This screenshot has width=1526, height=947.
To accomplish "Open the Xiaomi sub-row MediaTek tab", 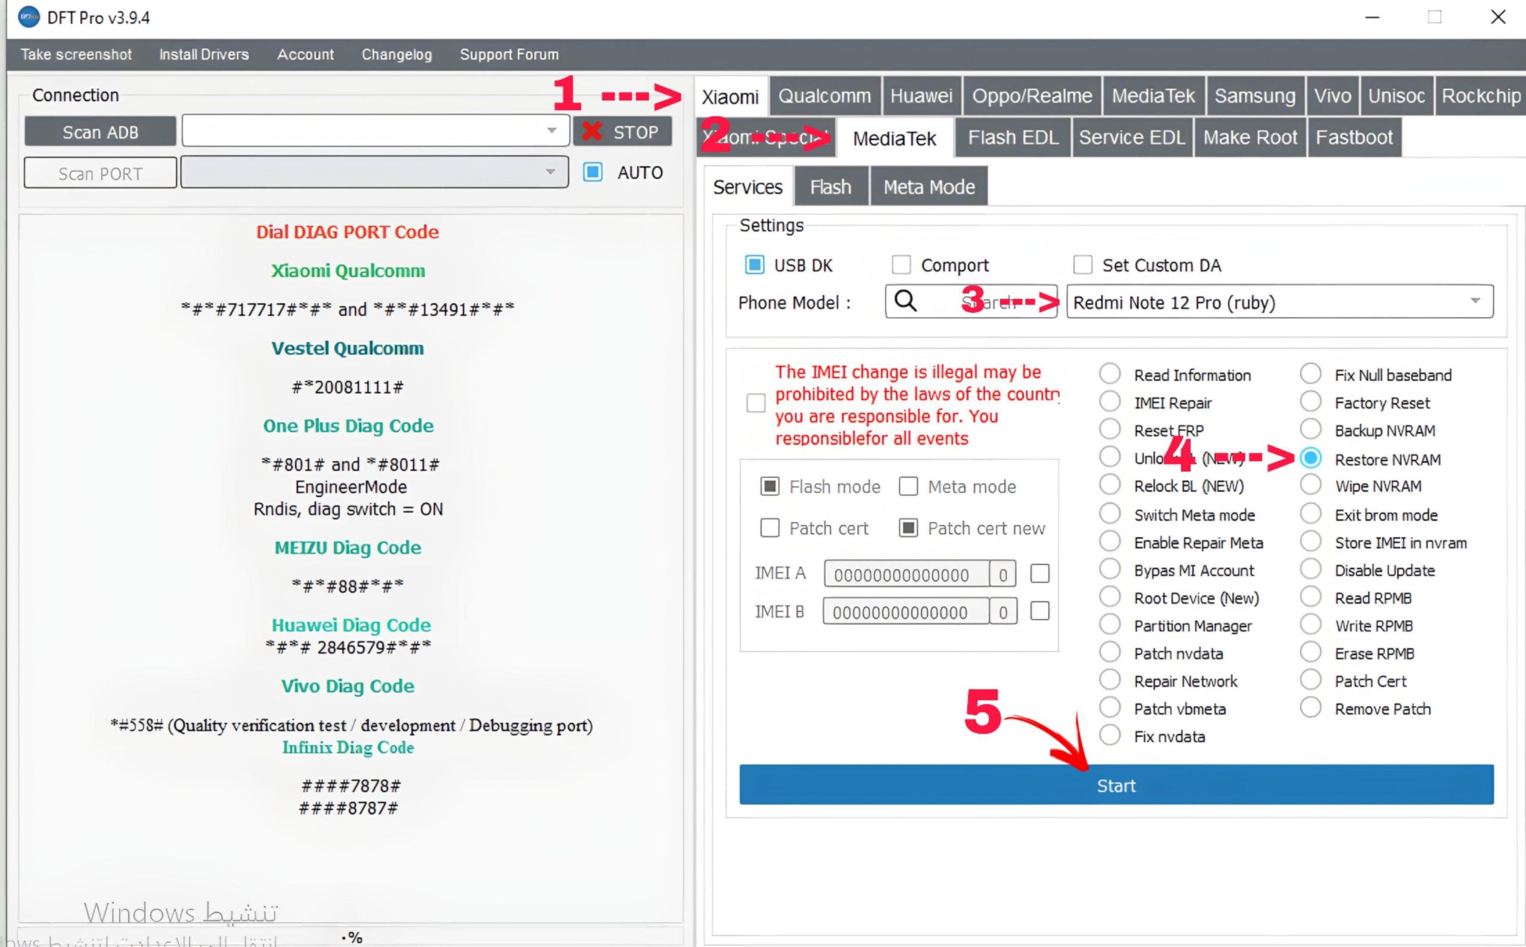I will tap(895, 138).
